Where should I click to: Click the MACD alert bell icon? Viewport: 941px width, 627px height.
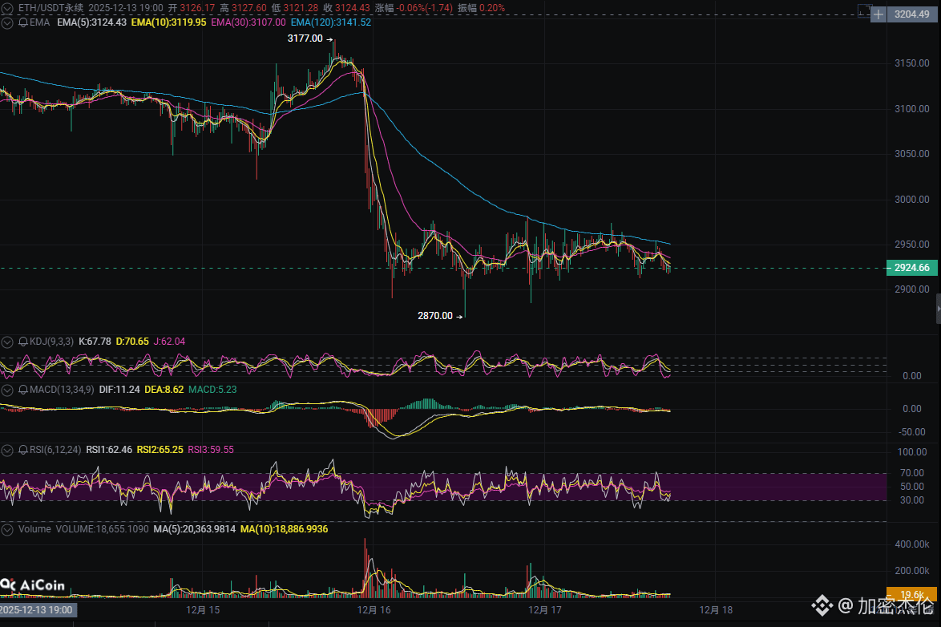pos(23,390)
